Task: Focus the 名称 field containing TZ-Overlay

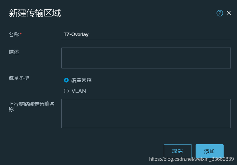Action: tap(146, 34)
